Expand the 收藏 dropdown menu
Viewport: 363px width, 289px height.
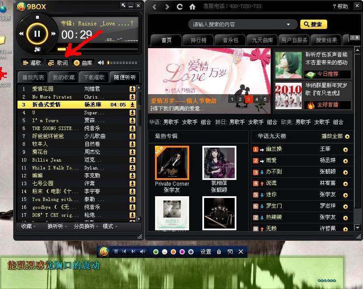[28, 226]
